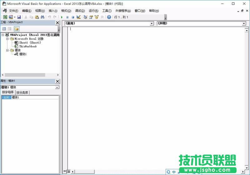Click the Redo toolbar icon
This screenshot has width=250, height=175.
55,17
